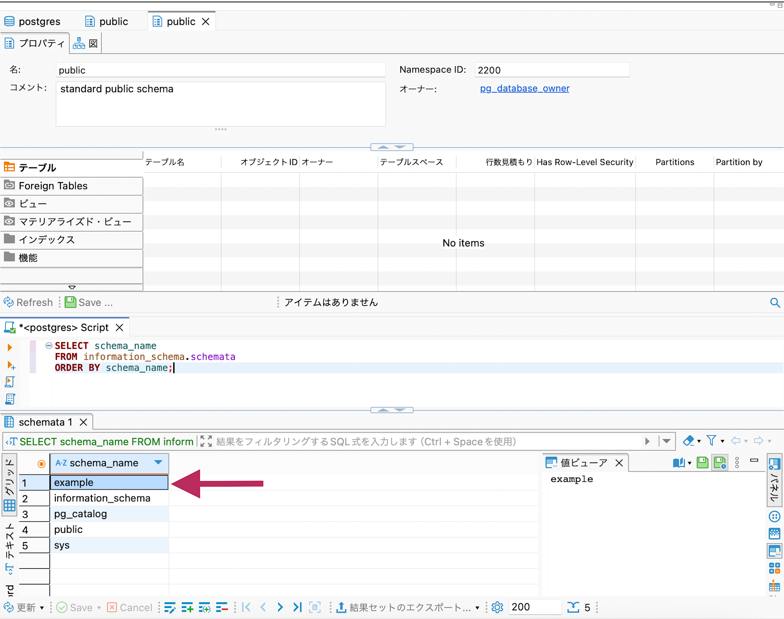Switch to テキスト view mode
Screen dimensions: 784x619
click(x=10, y=549)
